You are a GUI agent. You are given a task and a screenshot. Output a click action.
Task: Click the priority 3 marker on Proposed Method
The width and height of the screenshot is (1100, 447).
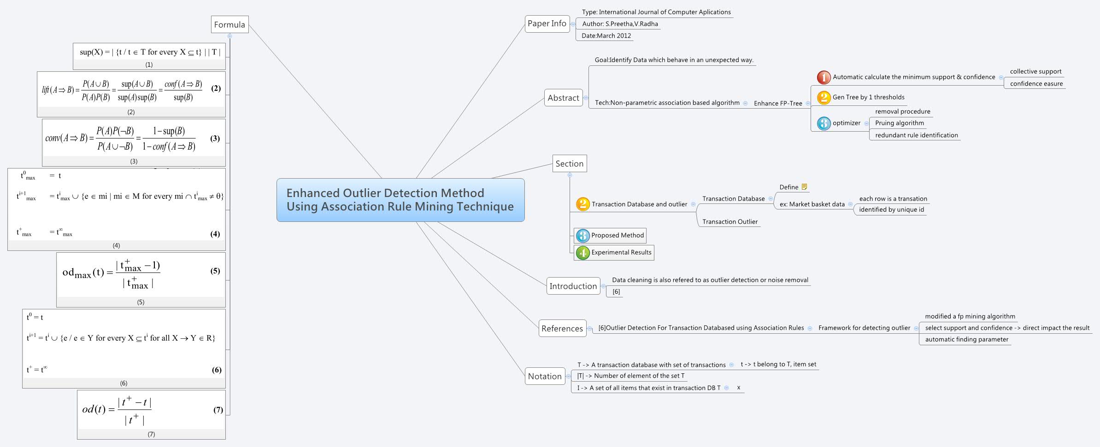click(x=582, y=236)
